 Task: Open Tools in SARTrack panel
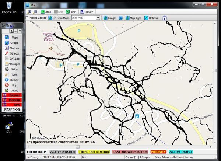point(12,74)
